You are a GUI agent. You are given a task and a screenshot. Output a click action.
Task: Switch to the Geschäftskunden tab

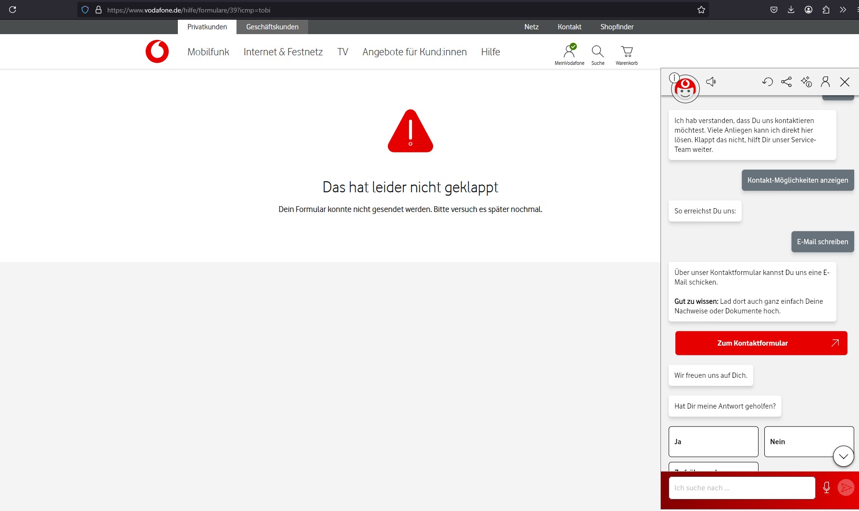[273, 27]
